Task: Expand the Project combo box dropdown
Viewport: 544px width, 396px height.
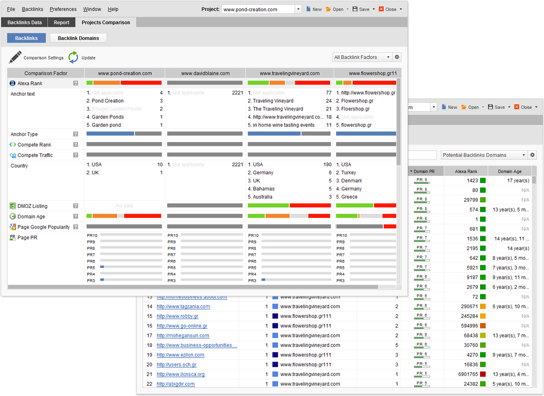Action: pos(298,9)
